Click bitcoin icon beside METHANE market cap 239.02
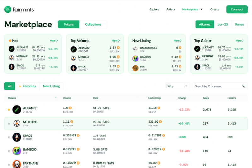Image resolution: width=252 pixels, height=168 pixels. (x=160, y=122)
